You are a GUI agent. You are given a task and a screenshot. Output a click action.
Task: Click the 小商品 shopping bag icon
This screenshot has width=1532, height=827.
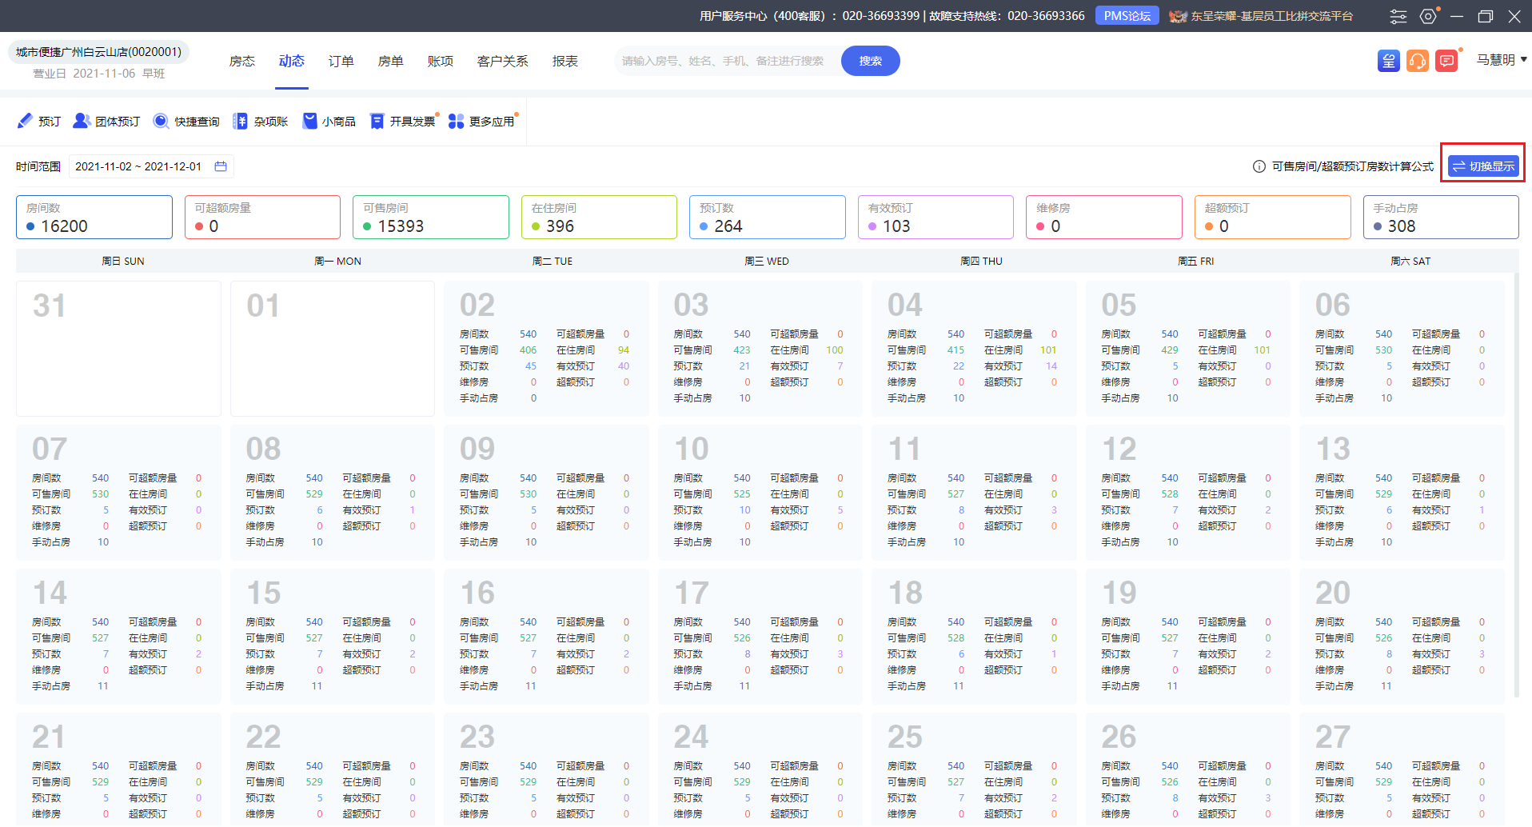[309, 121]
